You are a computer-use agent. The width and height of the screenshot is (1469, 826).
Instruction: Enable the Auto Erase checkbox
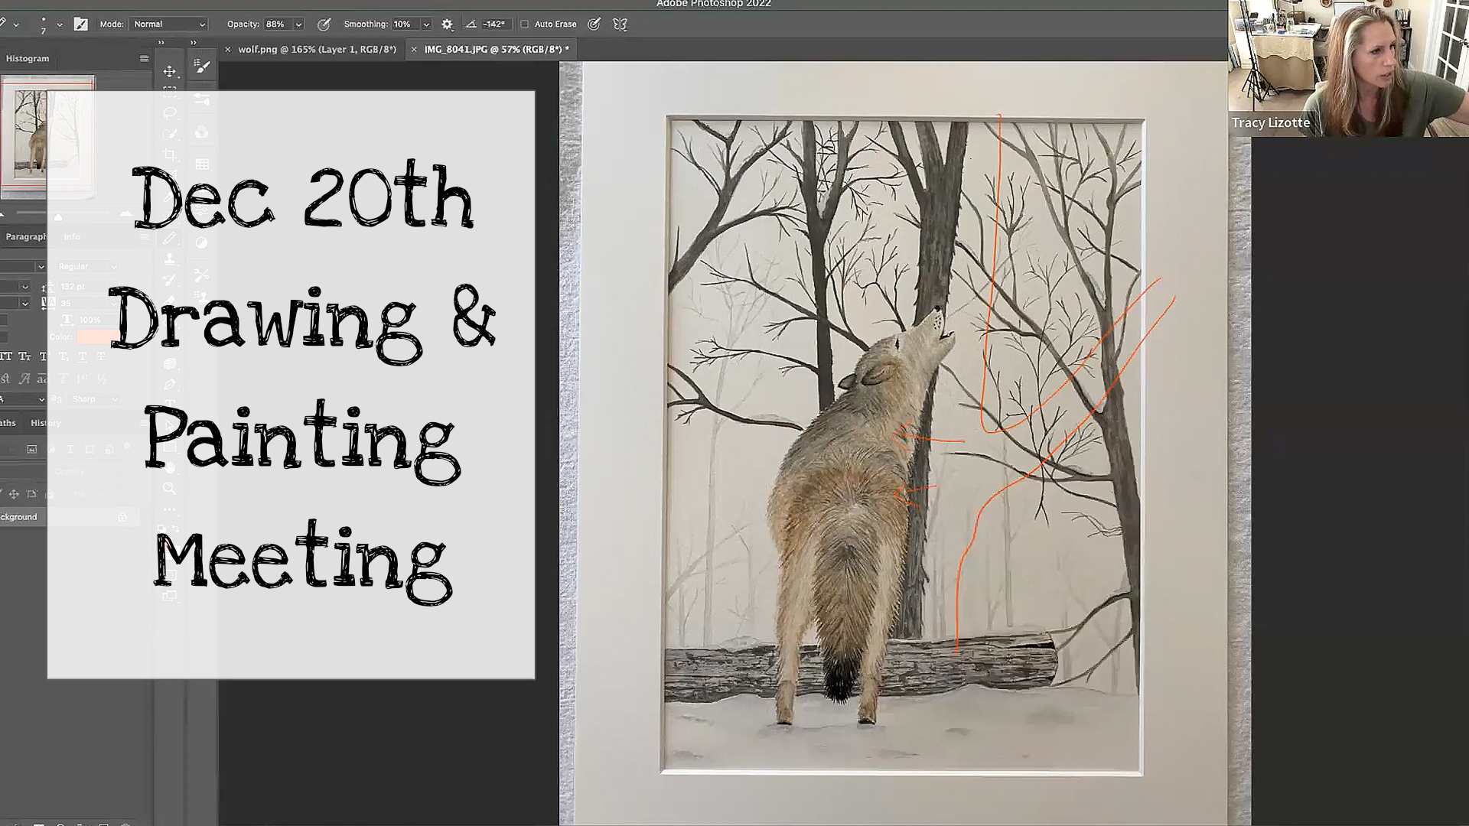point(525,24)
